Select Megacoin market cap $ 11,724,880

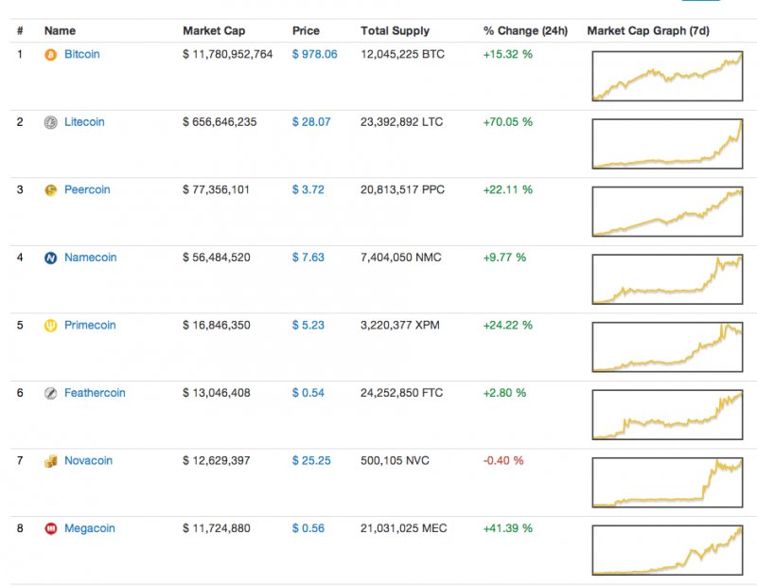coord(217,528)
